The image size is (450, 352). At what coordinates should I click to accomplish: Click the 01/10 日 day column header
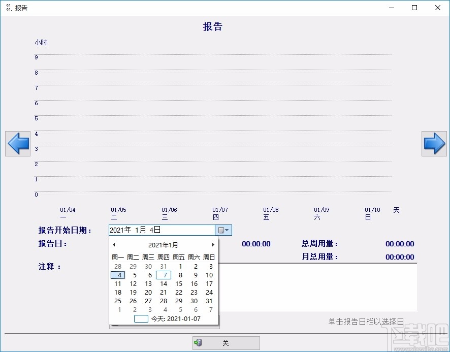(x=371, y=212)
